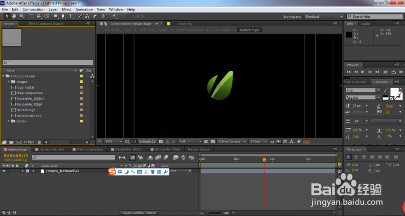The image size is (405, 216).
Task: Open the Regular font style dropdown
Action: click(x=363, y=97)
